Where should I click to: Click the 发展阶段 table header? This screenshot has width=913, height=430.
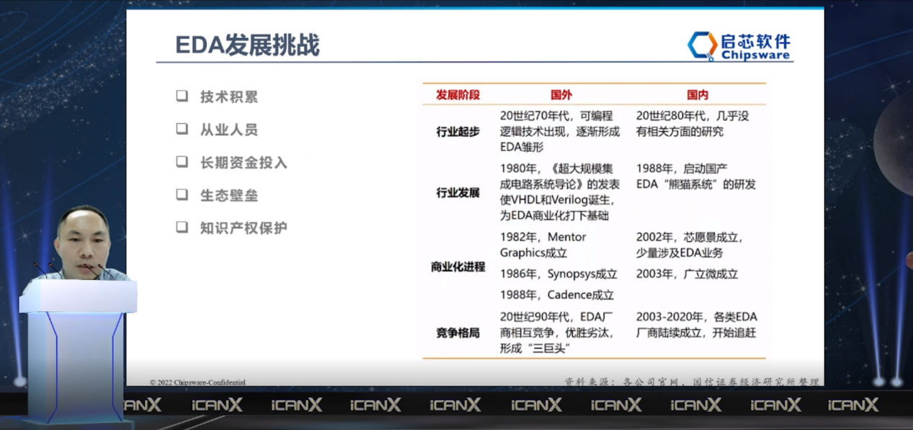(458, 94)
